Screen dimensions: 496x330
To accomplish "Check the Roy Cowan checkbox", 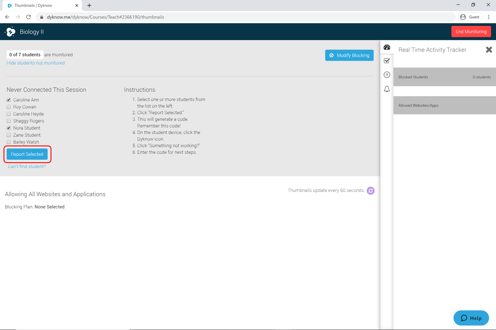I will [x=9, y=107].
